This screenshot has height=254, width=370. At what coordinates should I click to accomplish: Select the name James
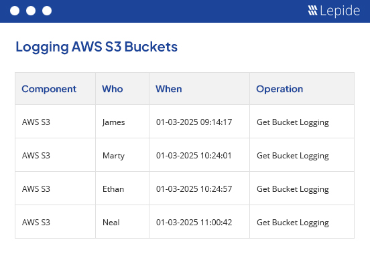click(113, 122)
